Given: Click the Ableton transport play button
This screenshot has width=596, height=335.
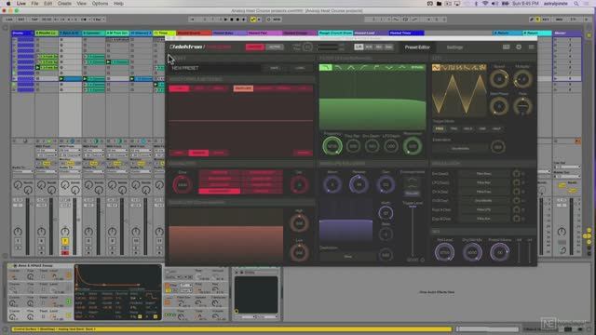Looking at the screenshot, I should [x=225, y=20].
